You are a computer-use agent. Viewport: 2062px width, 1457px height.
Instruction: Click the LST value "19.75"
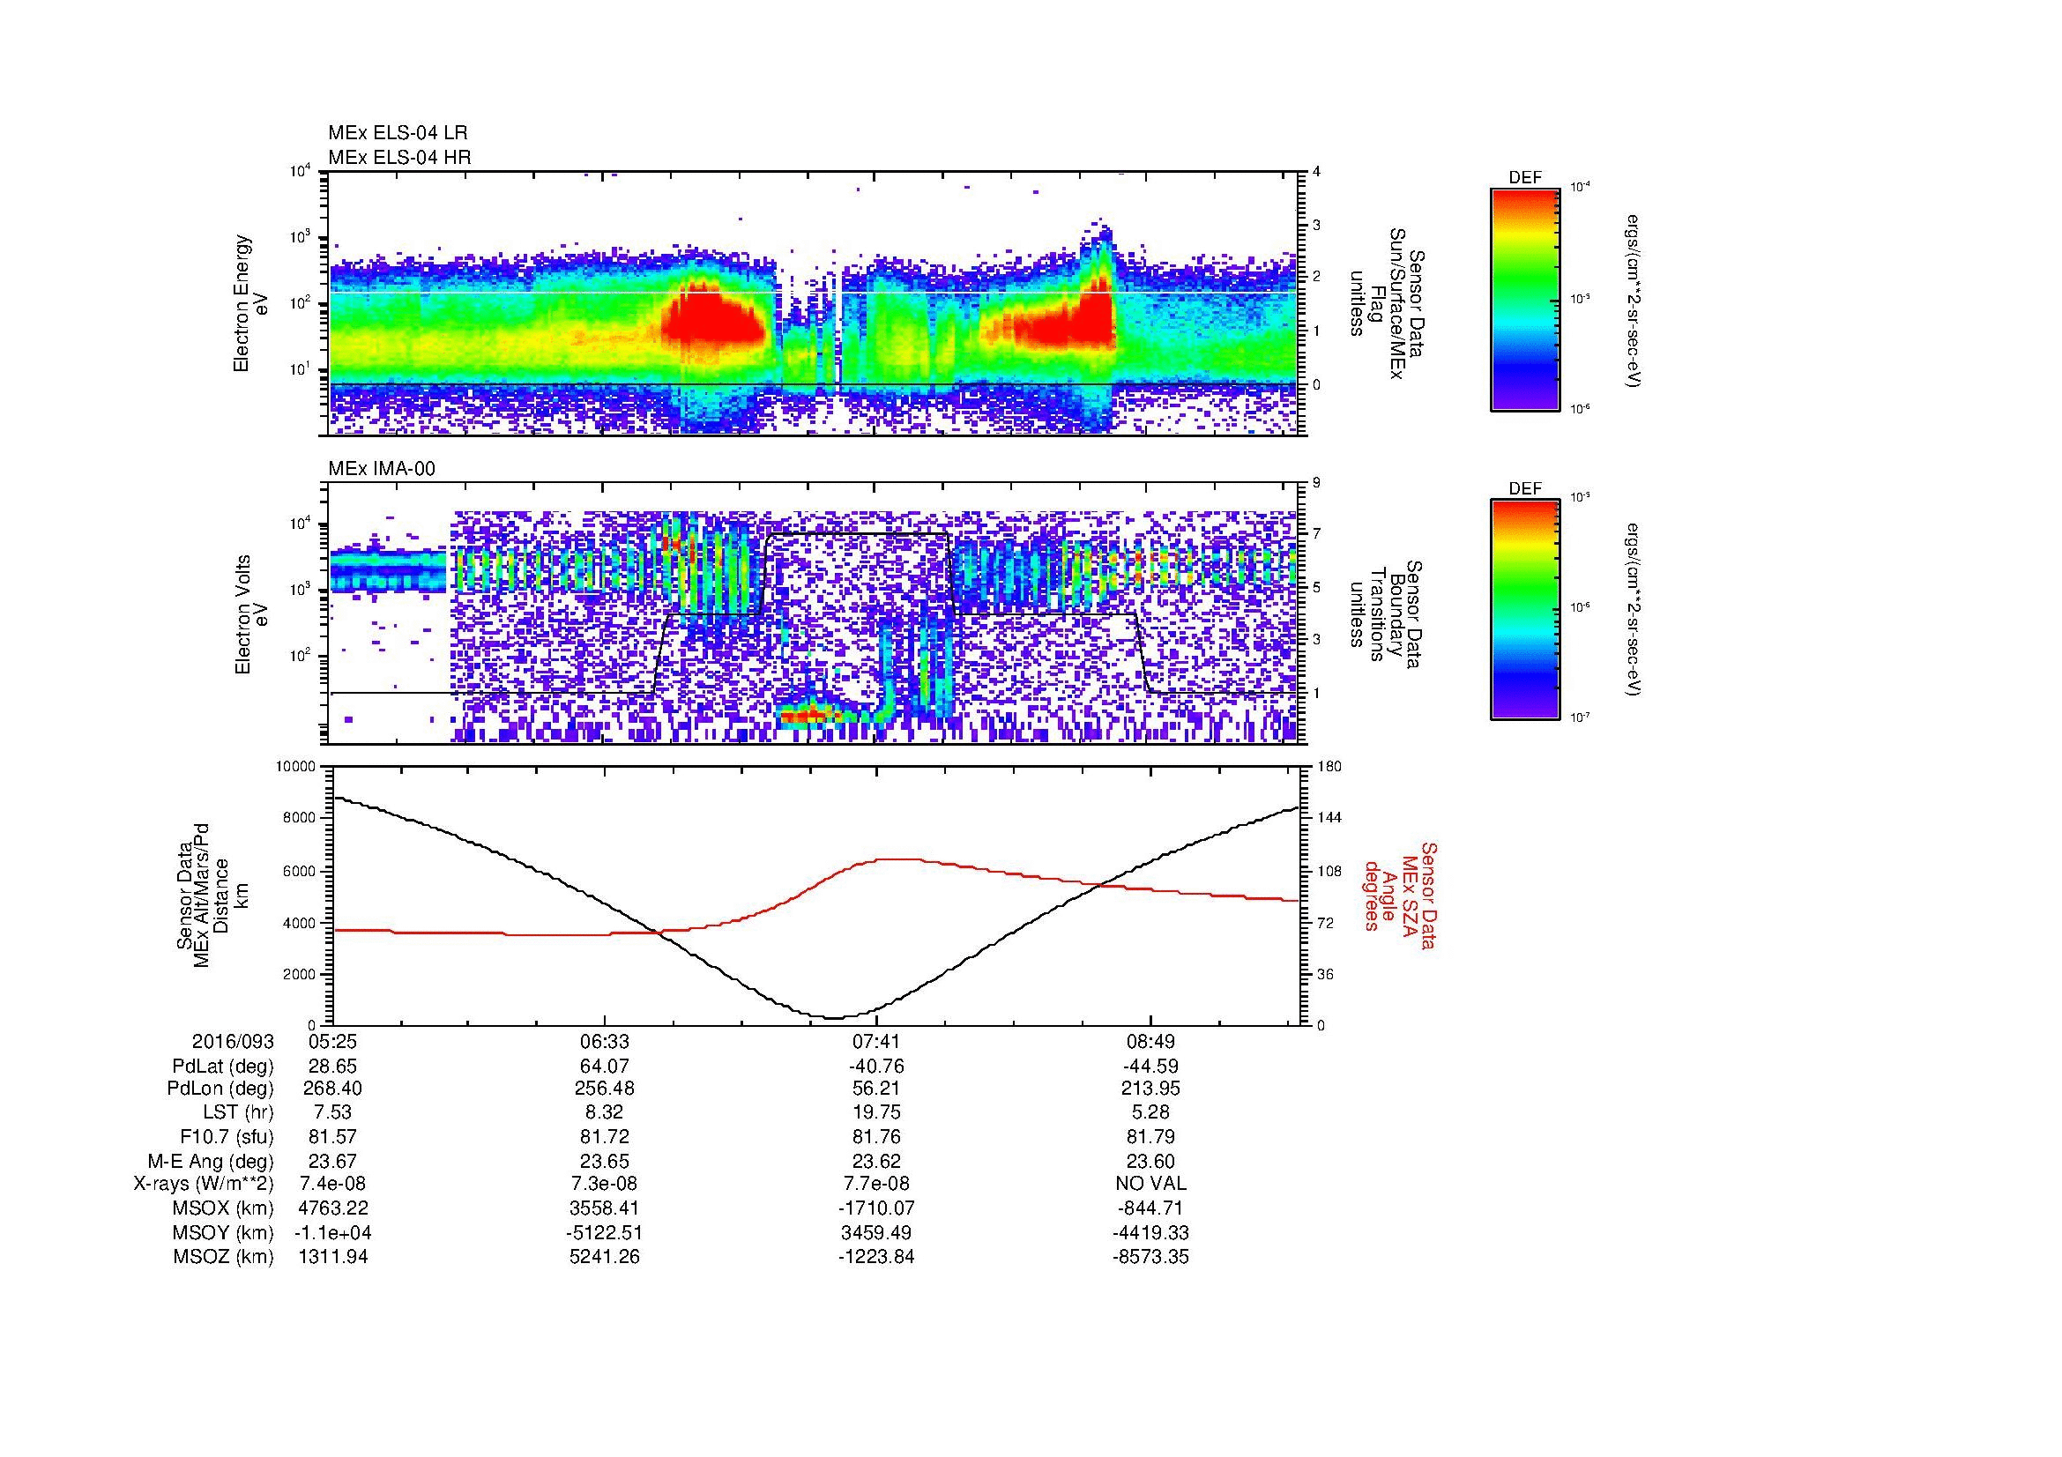tap(876, 1113)
